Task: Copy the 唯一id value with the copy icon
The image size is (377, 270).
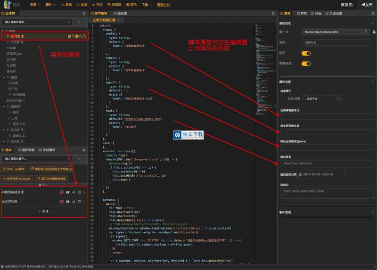Action: click(366, 32)
